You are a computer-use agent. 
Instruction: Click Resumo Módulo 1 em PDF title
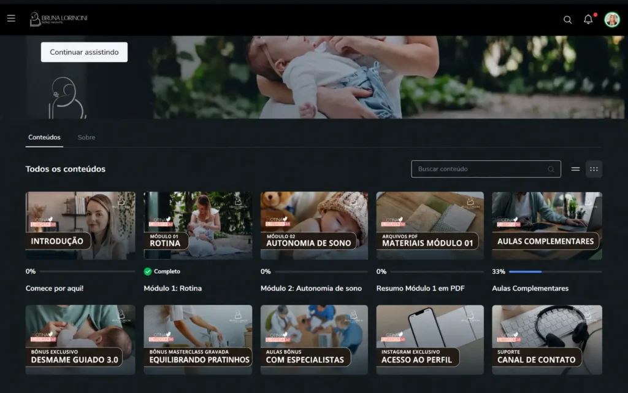point(421,289)
